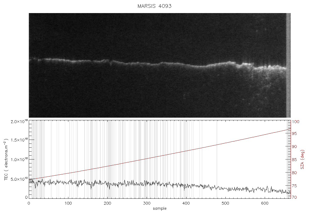Screen dimensions: 309x217
Task: Click TEC tick label 1.0×10¹⁶
Action: pyautogui.click(x=20, y=159)
